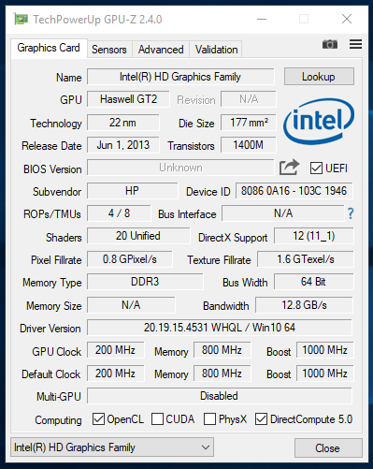Click the Texture Fillrate field 1.6 GTexel/s
This screenshot has height=469, width=373.
tap(306, 259)
